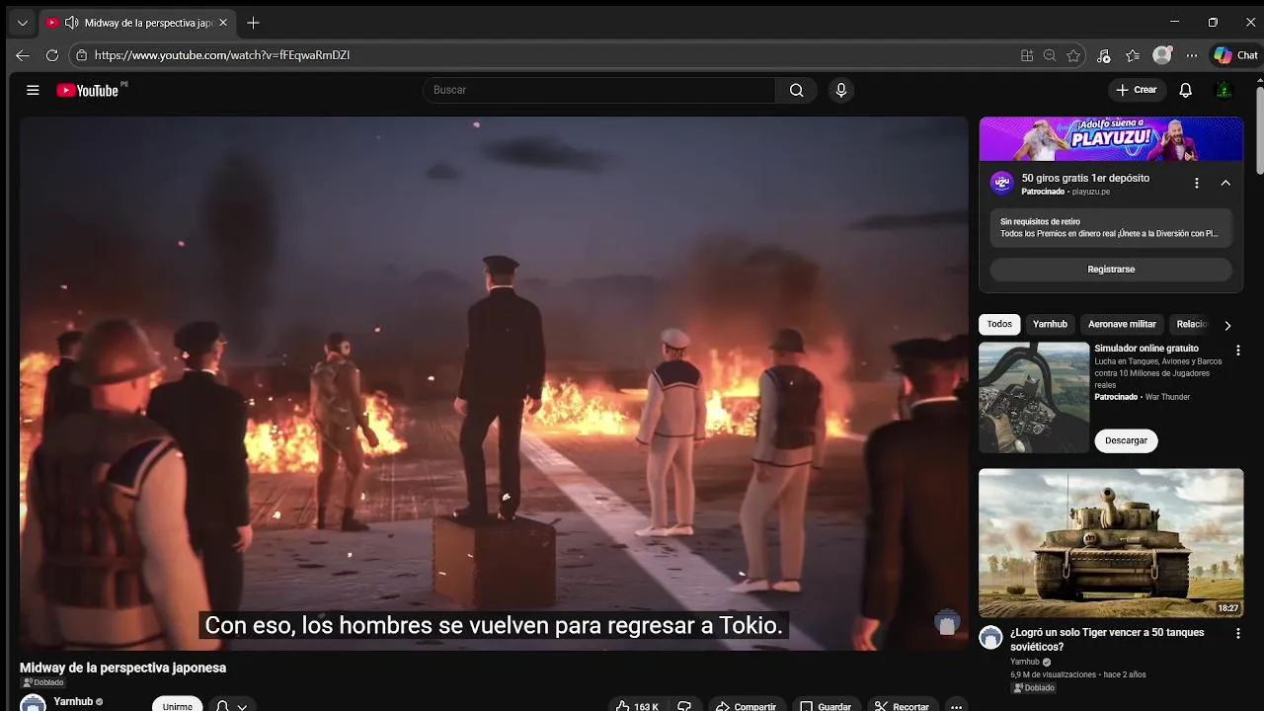The width and height of the screenshot is (1264, 711).
Task: Open options for Tiger tank video
Action: 1237,633
